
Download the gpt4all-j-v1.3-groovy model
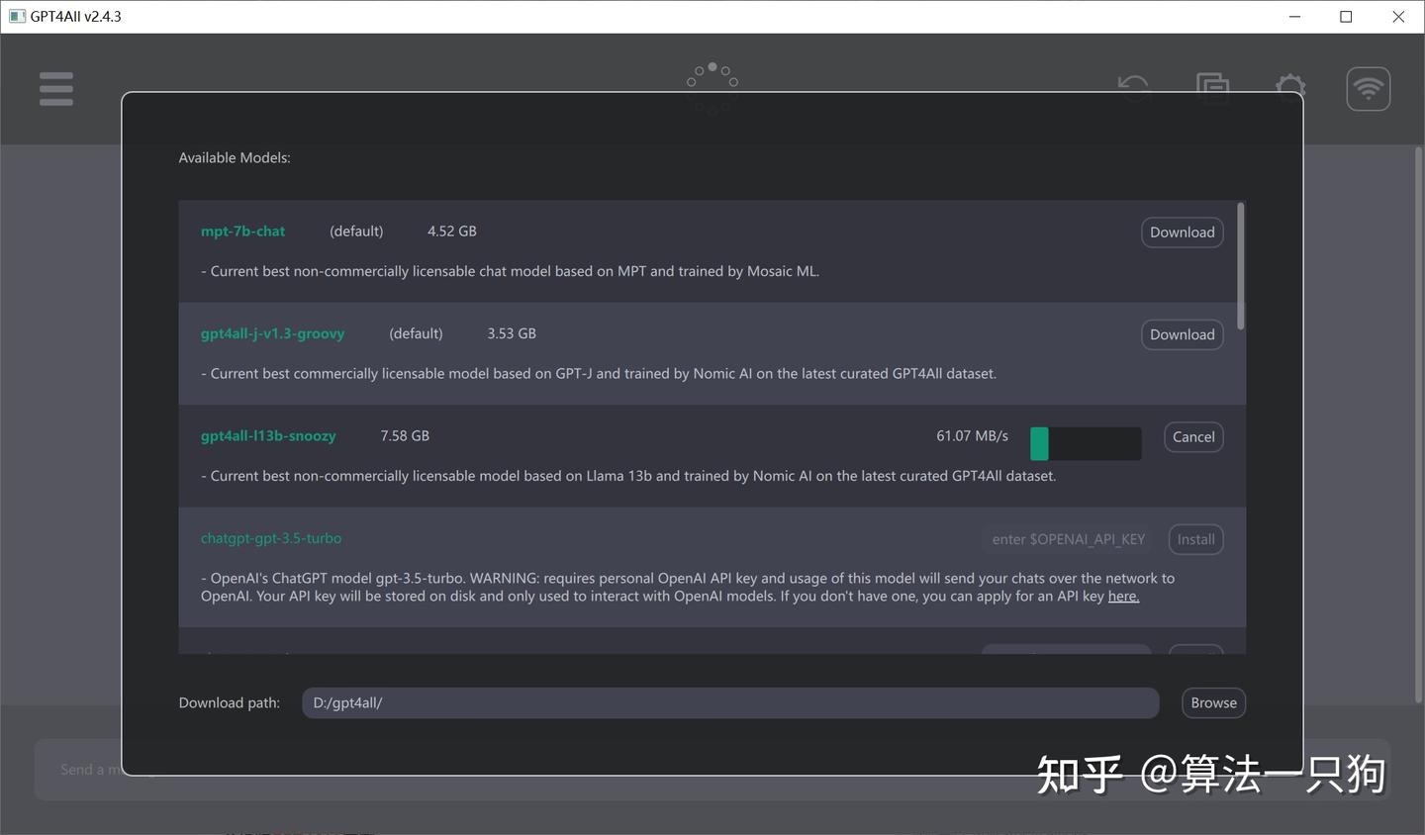1182,334
